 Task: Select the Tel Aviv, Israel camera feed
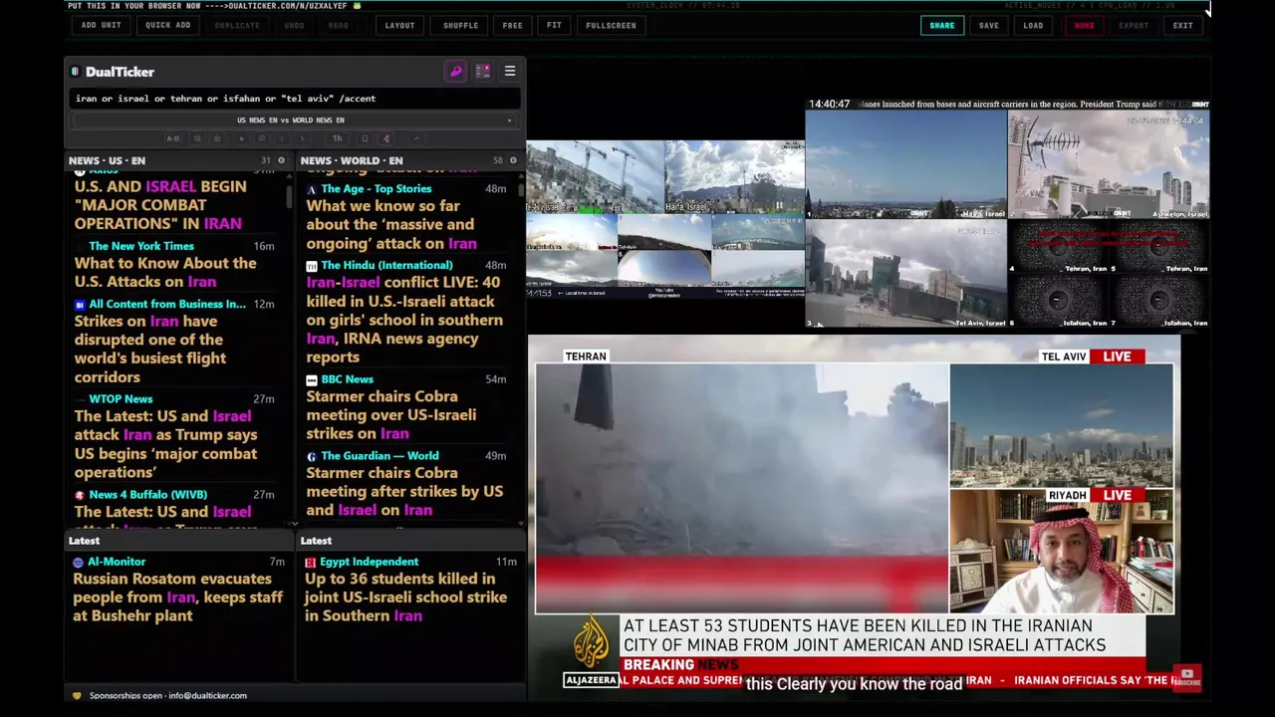905,274
